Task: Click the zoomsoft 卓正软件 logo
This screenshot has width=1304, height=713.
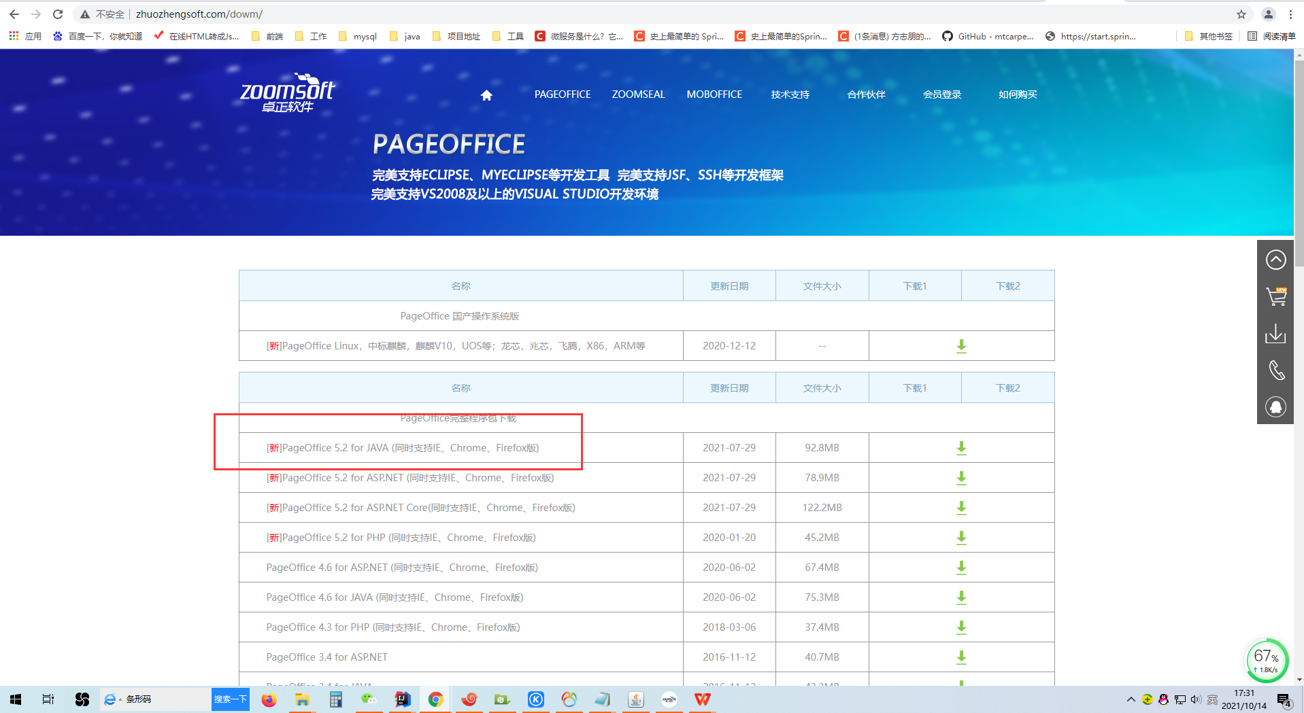Action: [287, 93]
